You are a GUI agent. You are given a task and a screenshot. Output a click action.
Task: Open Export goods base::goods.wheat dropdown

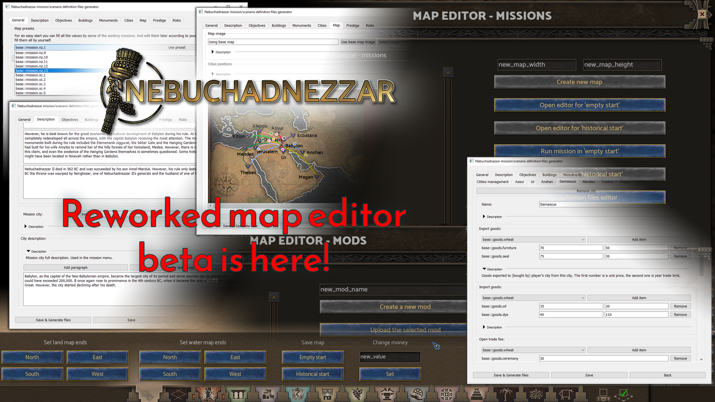[533, 240]
